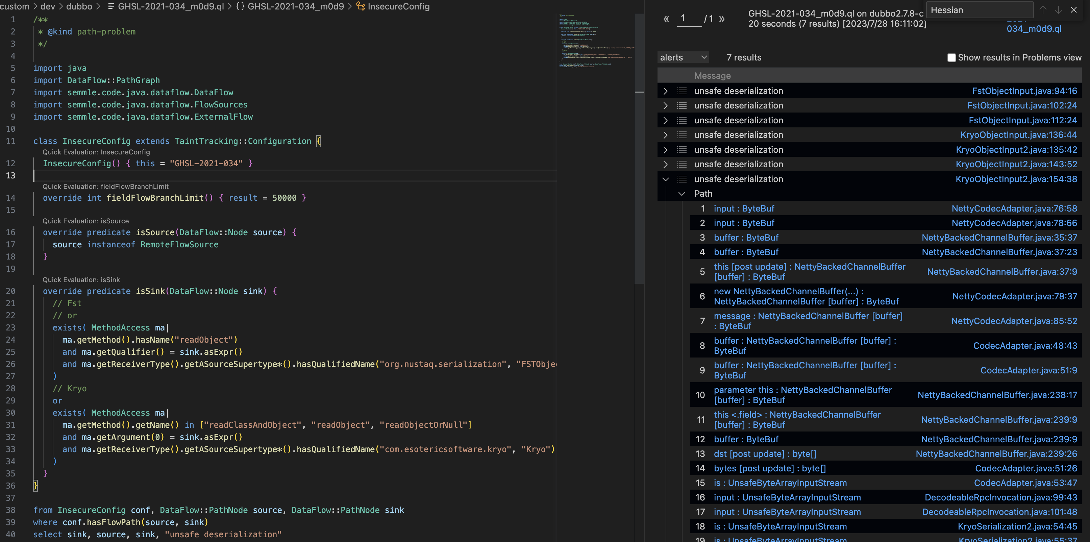Select path step 6 new NettyBackedChannelBuffer(...)
Image resolution: width=1090 pixels, height=542 pixels.
806,296
